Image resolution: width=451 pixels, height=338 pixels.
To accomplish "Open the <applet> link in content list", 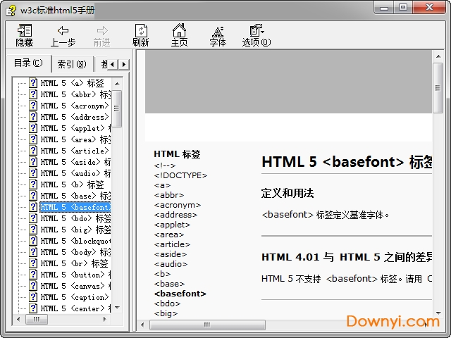I will [172, 225].
